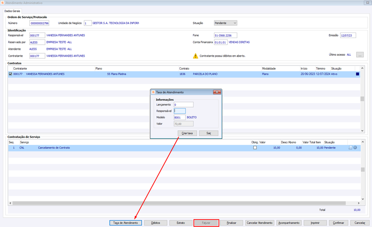
Task: Click the Contratante code field
Action: pos(37,56)
